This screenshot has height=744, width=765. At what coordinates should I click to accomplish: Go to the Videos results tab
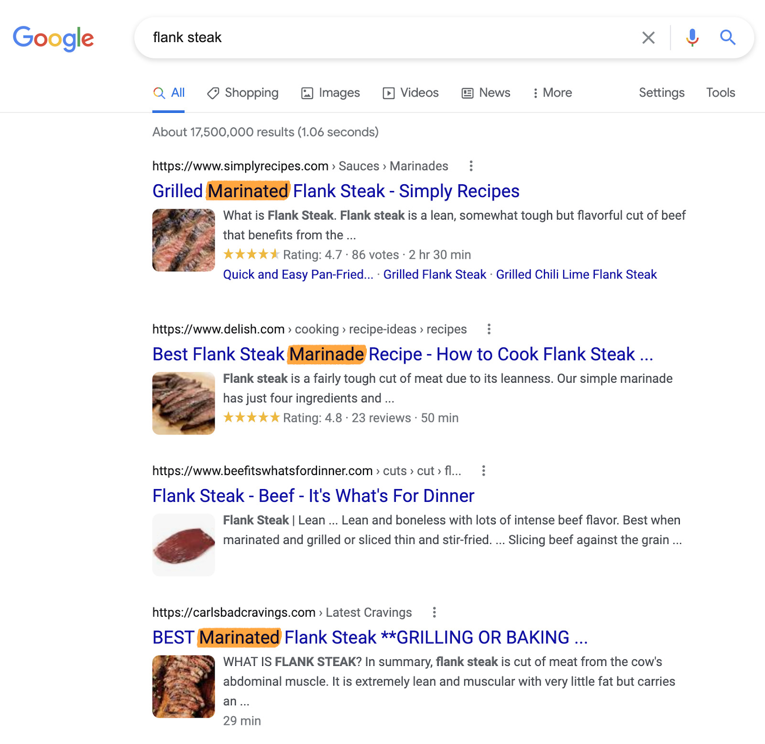pos(411,93)
